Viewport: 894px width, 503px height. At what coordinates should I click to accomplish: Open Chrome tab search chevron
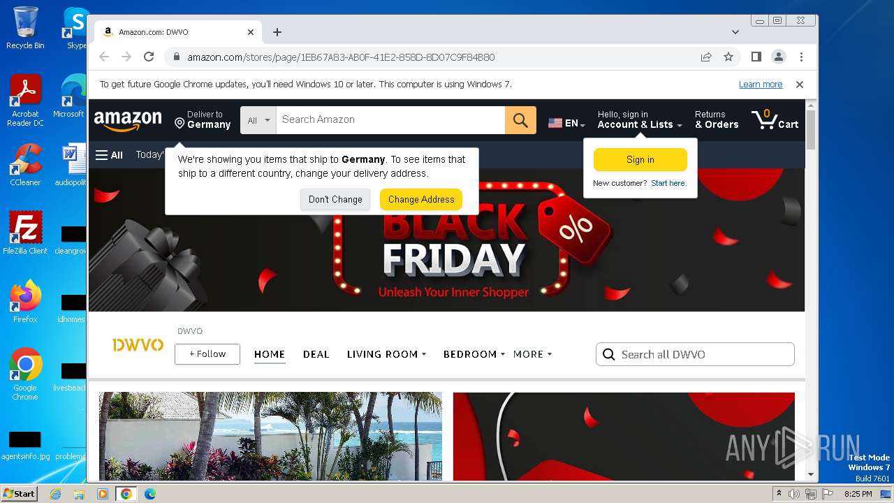click(735, 32)
